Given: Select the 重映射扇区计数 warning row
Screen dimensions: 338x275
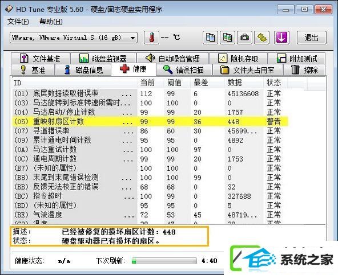Looking at the screenshot, I should click(x=150, y=121).
